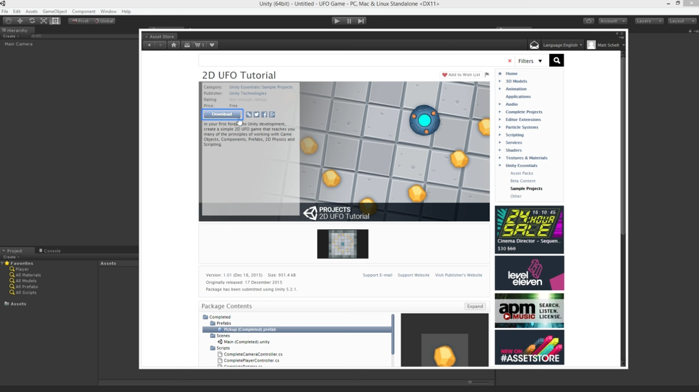Select the Scale tool in Unity toolbar
699x392 pixels.
pyautogui.click(x=44, y=21)
